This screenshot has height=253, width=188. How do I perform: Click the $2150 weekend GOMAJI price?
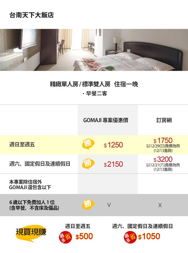point(114,164)
